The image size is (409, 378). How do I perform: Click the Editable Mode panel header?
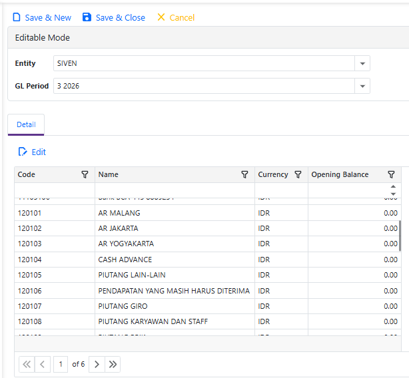208,37
